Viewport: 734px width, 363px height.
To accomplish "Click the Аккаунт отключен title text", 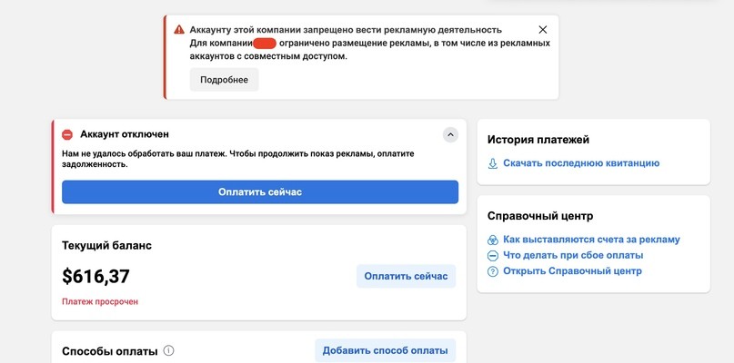I will click(x=125, y=134).
